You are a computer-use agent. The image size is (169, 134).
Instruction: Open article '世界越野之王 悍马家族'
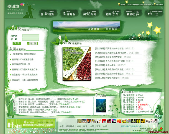(117, 53)
